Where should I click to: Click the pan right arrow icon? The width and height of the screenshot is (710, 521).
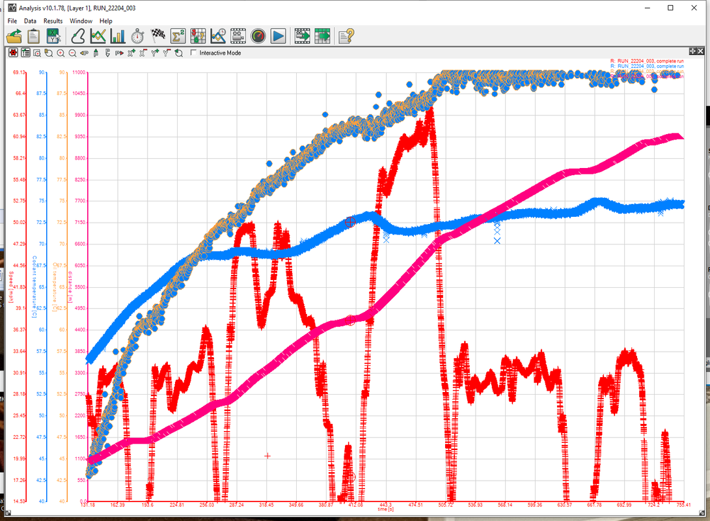(120, 53)
